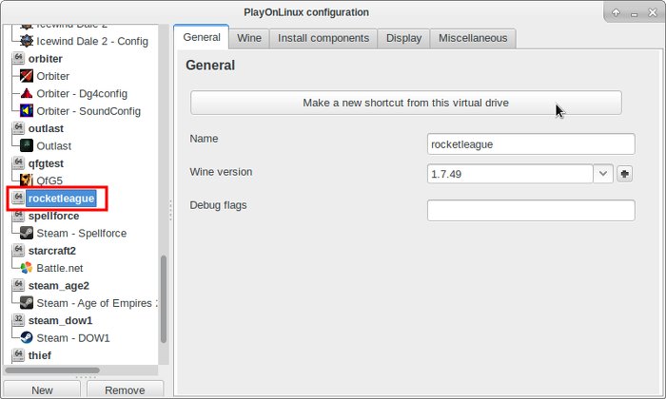
Task: Click the Name field containing rocketleague
Action: [531, 144]
